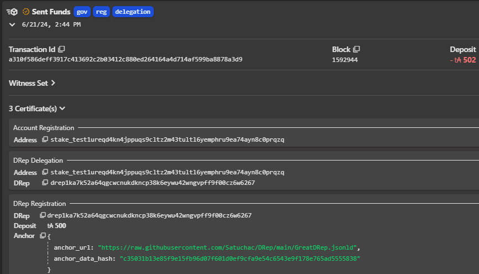Click block number 1592944
Screen dimensions: 479x274
pyautogui.click(x=345, y=60)
